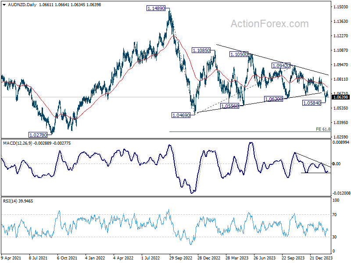This screenshot has height=263, width=351.
Task: Select the 1.04690 low price label
Action: [x=181, y=115]
